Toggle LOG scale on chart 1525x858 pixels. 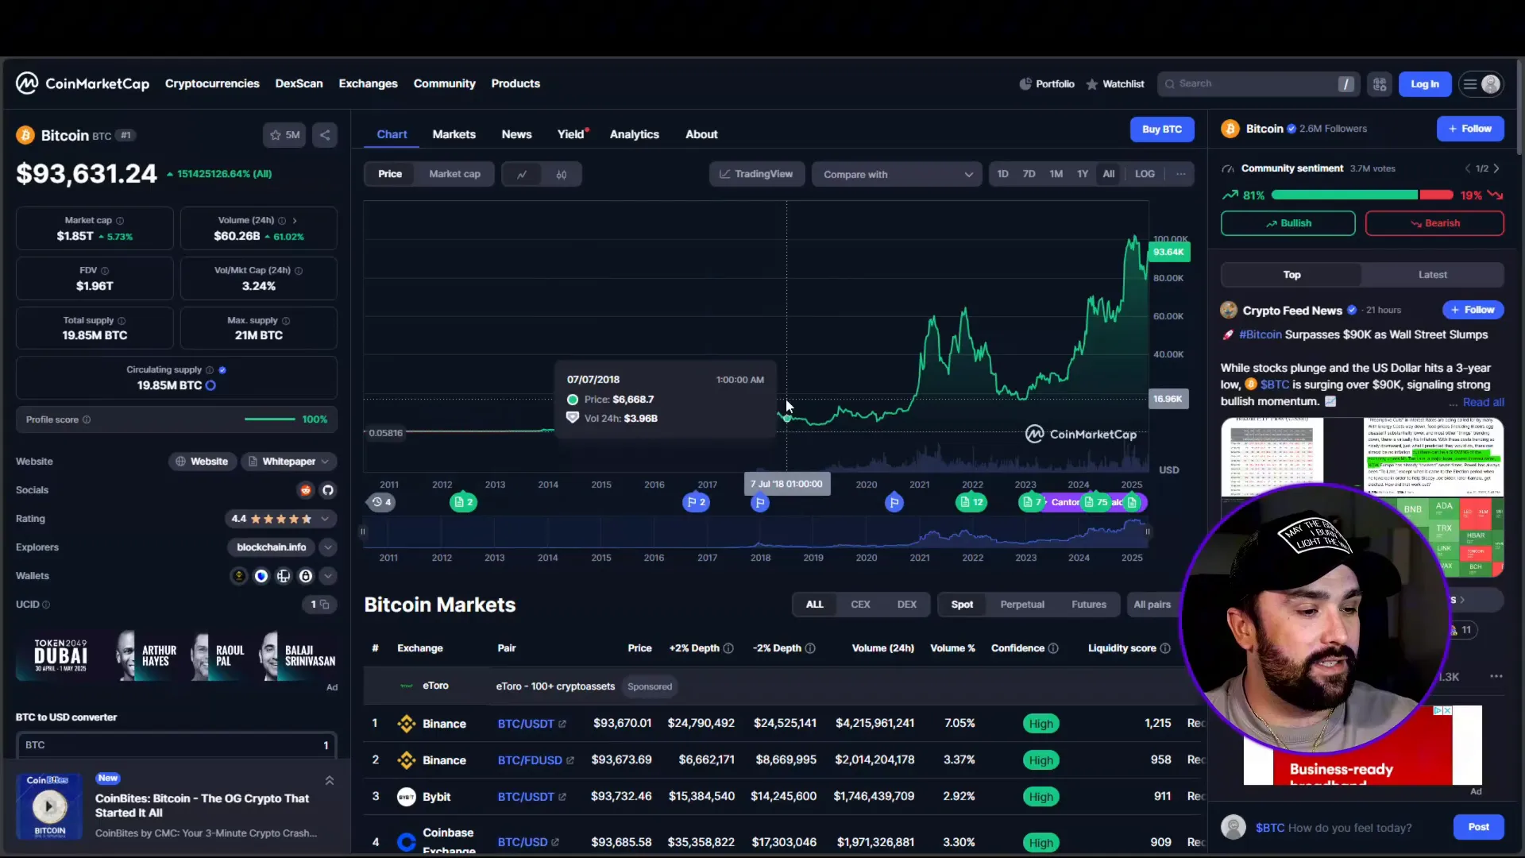[1145, 174]
